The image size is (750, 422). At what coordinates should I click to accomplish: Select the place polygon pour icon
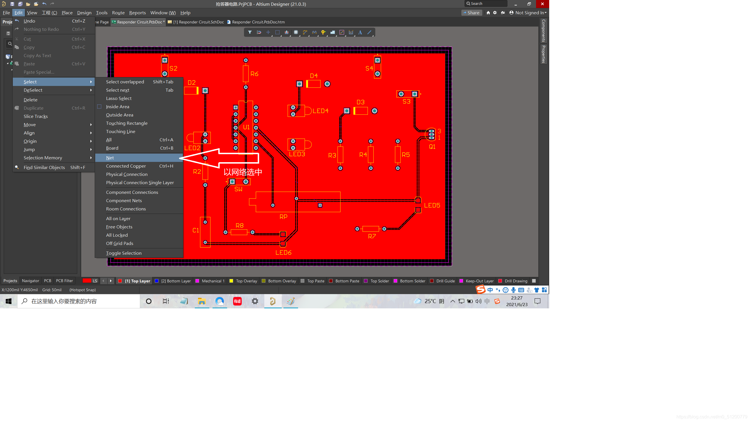click(332, 32)
